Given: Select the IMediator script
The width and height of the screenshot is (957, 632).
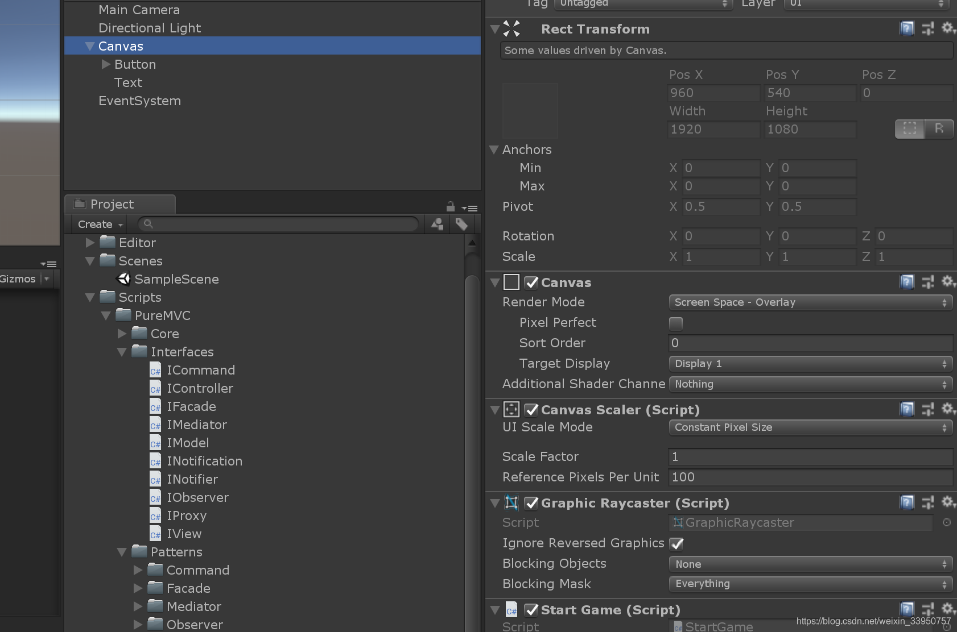Looking at the screenshot, I should [188, 425].
